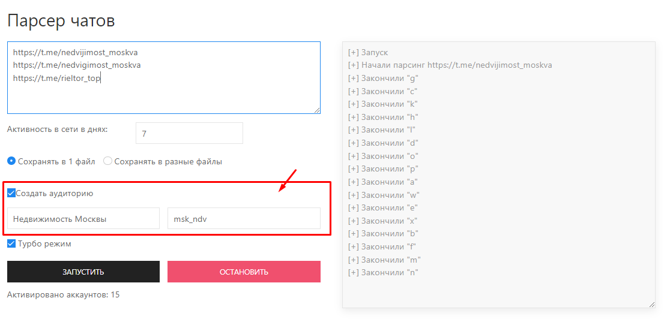Click the "Парсер чатов" page heading

pos(61,21)
